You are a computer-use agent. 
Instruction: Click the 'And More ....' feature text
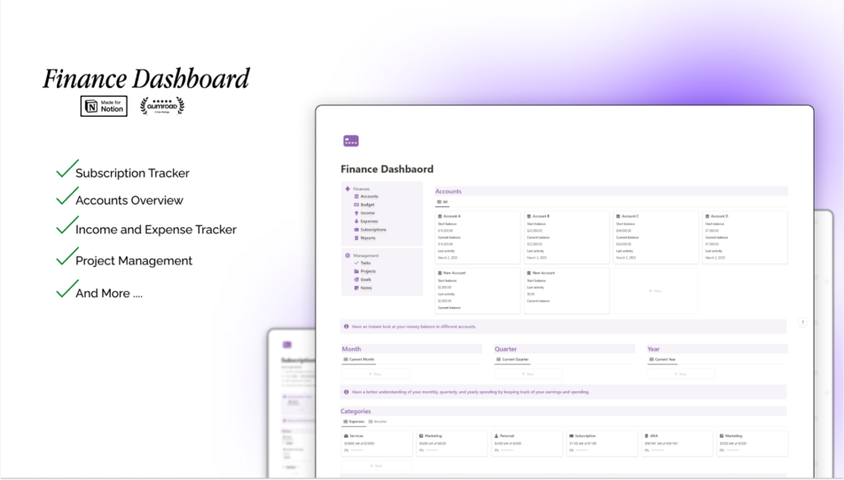(109, 293)
